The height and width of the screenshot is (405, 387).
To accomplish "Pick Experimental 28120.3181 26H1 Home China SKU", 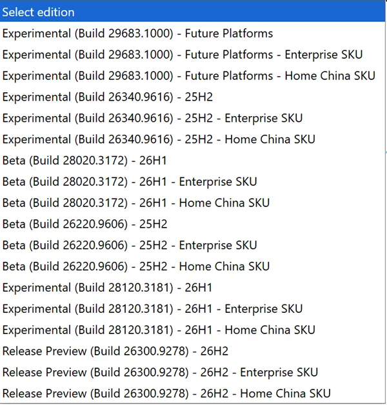I will pos(192,330).
